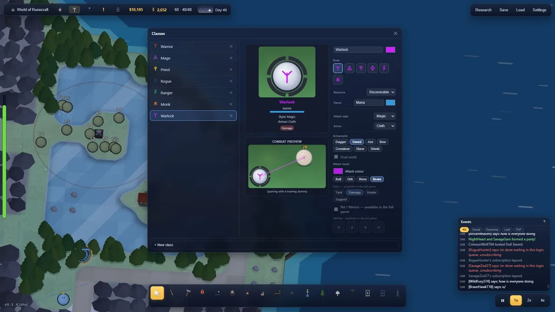This screenshot has height=312, width=555.
Task: Delete the Monk class
Action: pyautogui.click(x=231, y=104)
